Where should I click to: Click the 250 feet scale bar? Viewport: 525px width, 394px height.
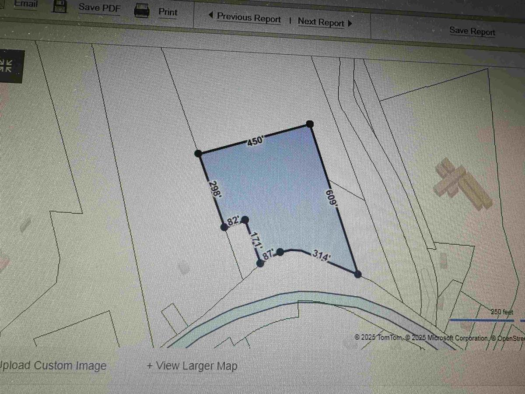tap(481, 320)
